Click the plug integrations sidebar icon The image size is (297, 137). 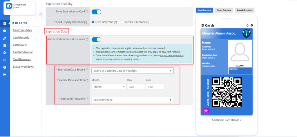tap(5, 38)
